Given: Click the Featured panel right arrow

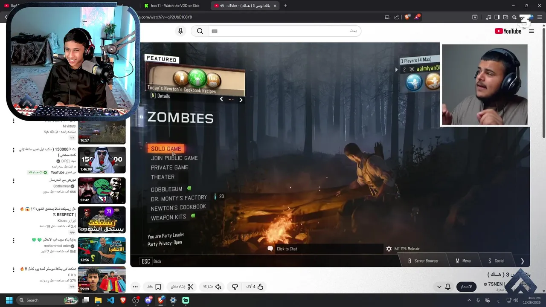Looking at the screenshot, I should click(241, 100).
